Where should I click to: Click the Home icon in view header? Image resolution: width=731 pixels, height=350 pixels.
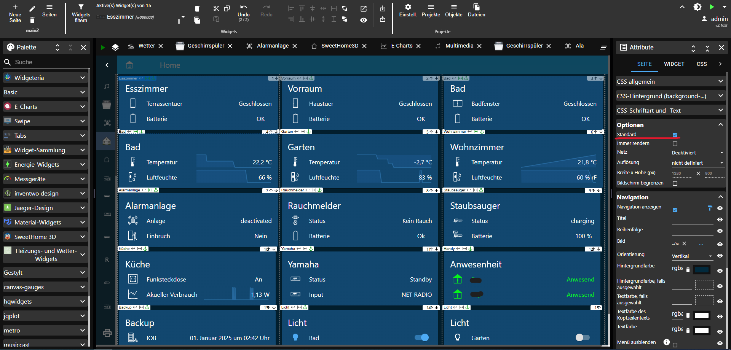(x=129, y=65)
